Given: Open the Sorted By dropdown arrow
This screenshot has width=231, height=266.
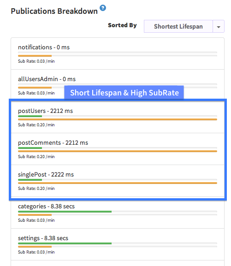Looking at the screenshot, I should pos(219,26).
